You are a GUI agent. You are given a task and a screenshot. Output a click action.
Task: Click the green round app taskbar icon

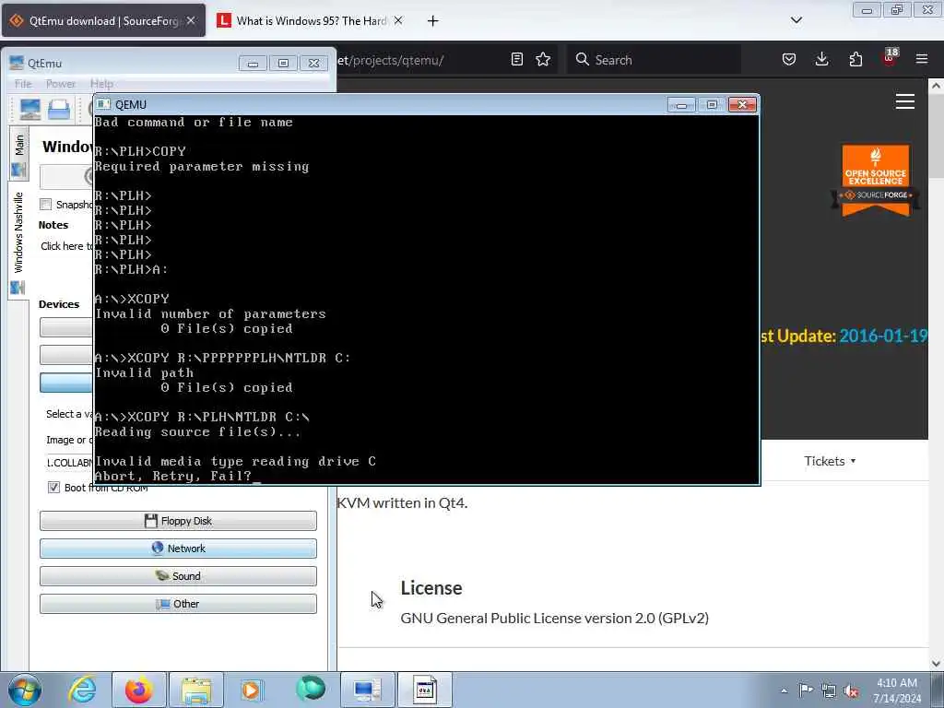point(311,689)
